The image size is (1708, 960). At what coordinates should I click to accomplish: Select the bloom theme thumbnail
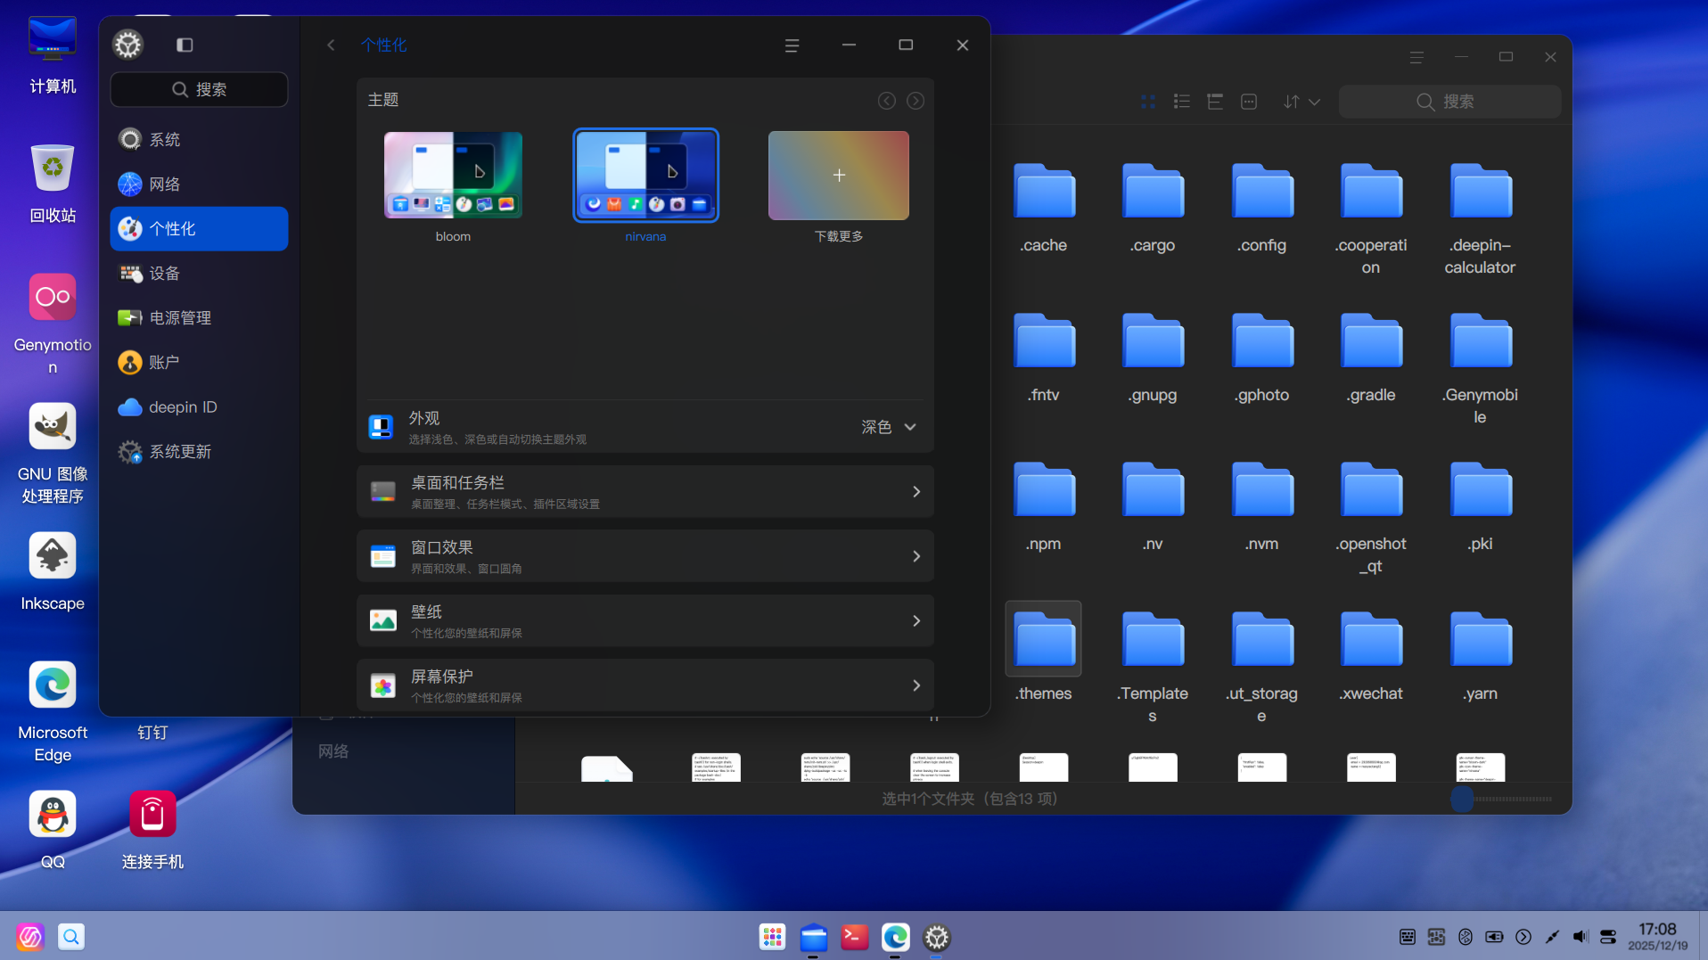coord(453,176)
